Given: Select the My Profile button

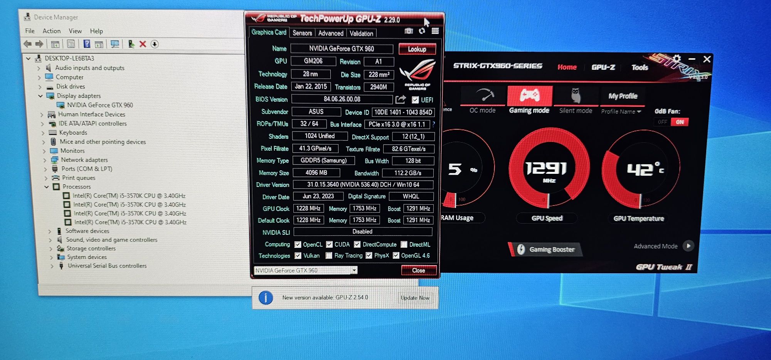Looking at the screenshot, I should [x=623, y=96].
